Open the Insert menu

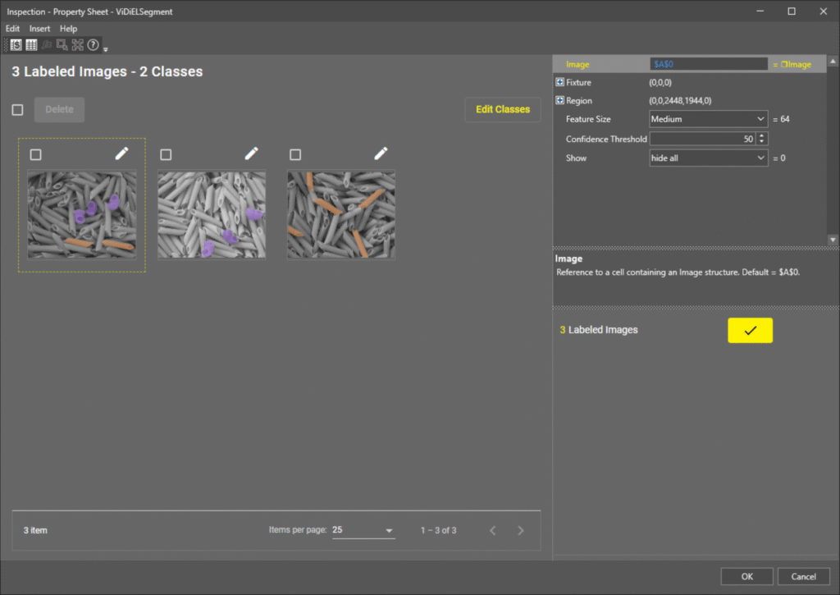point(39,29)
